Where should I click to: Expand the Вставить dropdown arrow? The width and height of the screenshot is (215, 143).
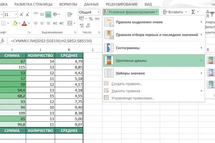click(x=186, y=12)
